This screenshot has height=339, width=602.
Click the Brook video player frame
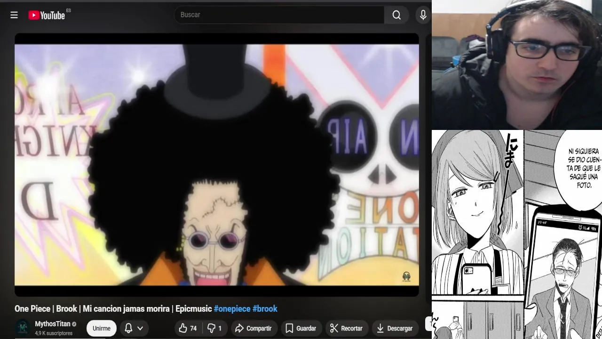217,165
